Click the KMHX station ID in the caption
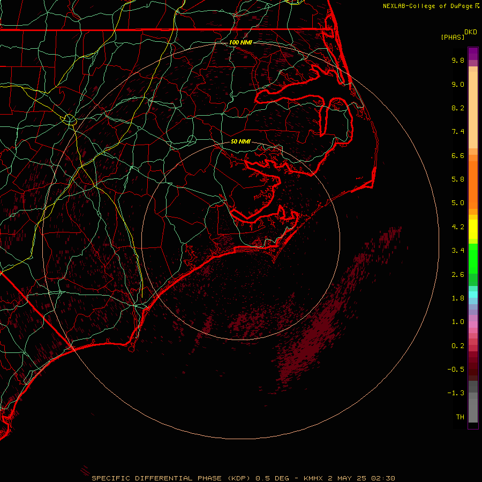Screen dimensions: 482x482 (x=313, y=478)
